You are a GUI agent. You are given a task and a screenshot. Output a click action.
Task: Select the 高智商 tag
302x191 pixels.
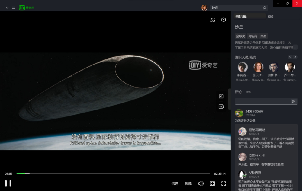(252, 36)
